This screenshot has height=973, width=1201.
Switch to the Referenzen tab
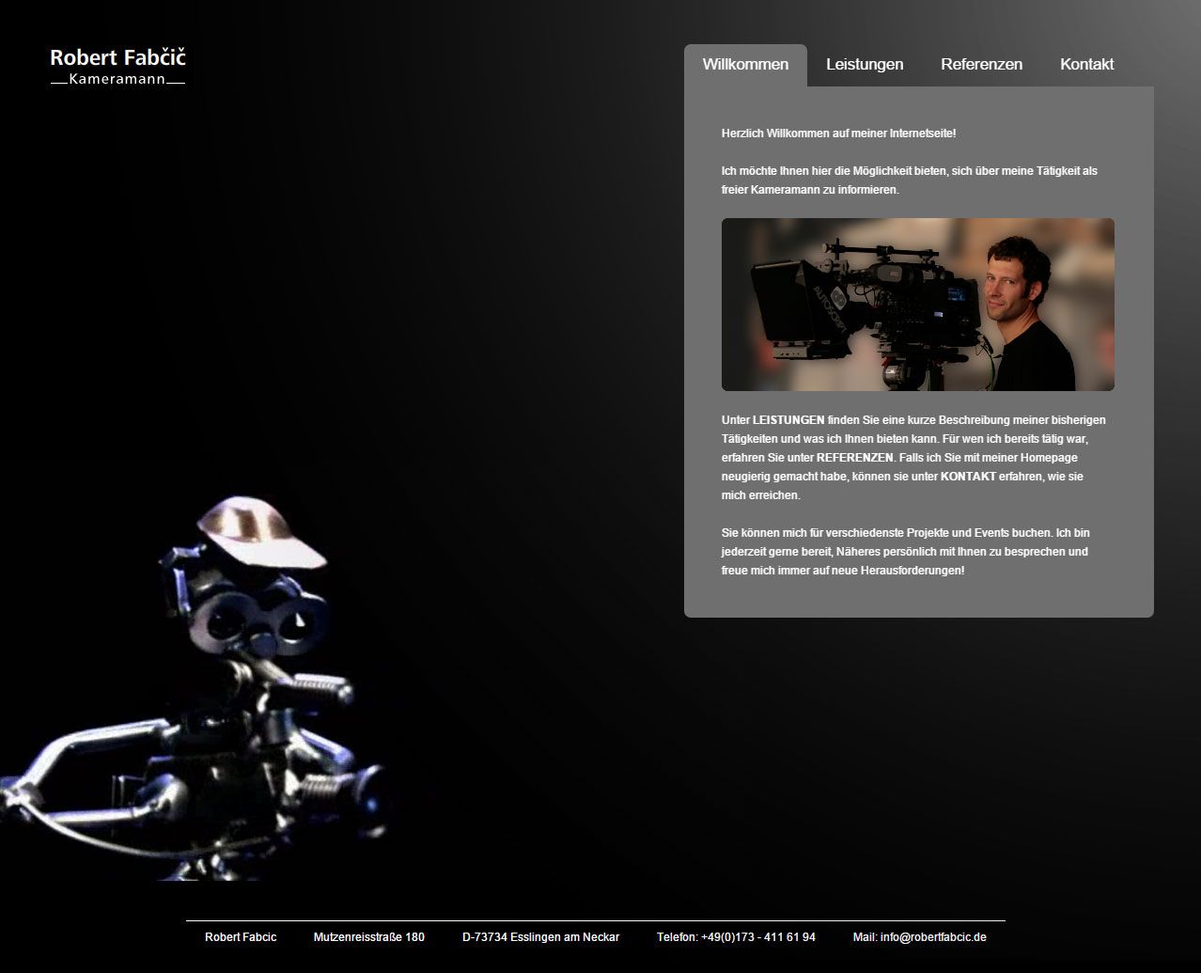[981, 65]
